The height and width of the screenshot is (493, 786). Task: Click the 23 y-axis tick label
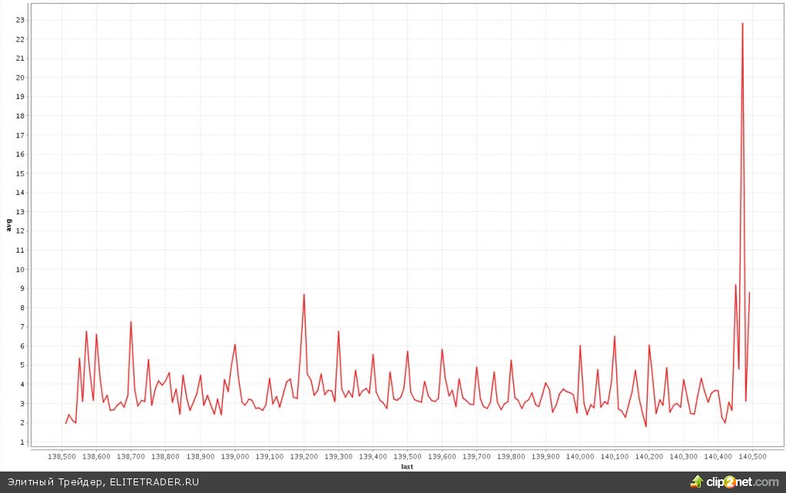point(19,20)
